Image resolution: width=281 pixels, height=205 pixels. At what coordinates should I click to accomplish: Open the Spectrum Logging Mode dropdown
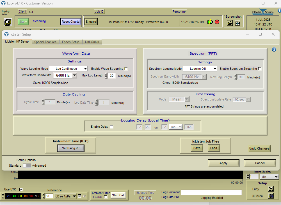pos(200,69)
